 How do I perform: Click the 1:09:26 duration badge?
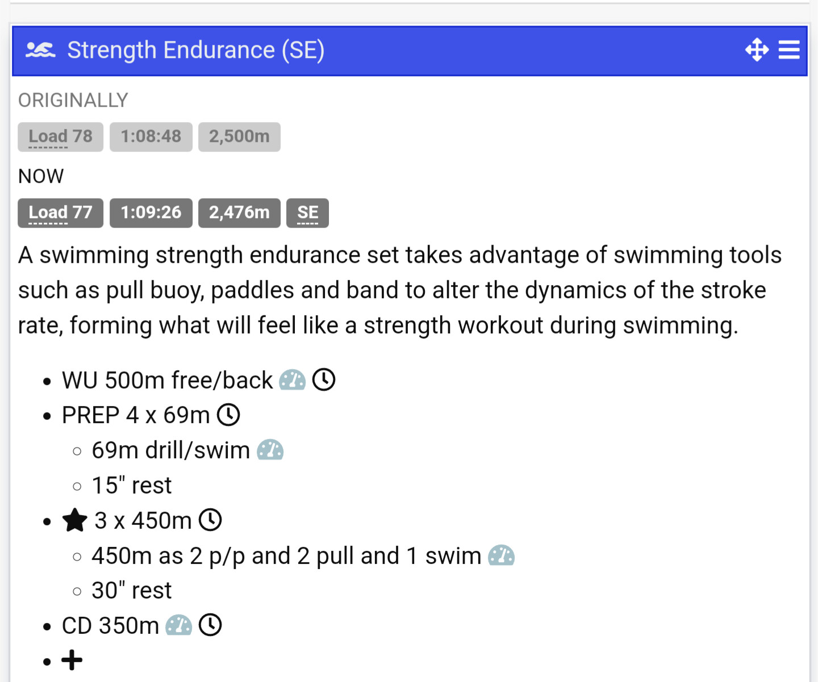(x=151, y=213)
